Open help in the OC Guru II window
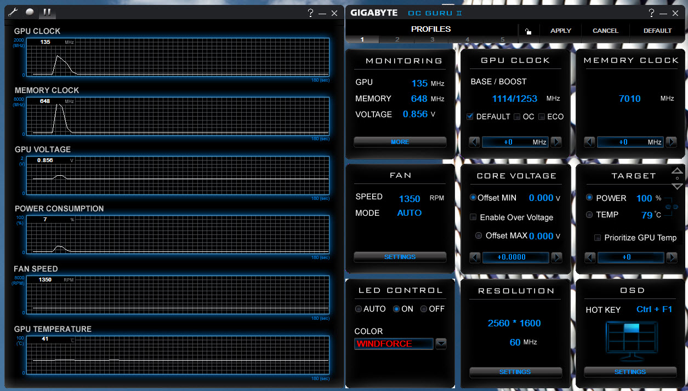688x391 pixels. pos(651,13)
